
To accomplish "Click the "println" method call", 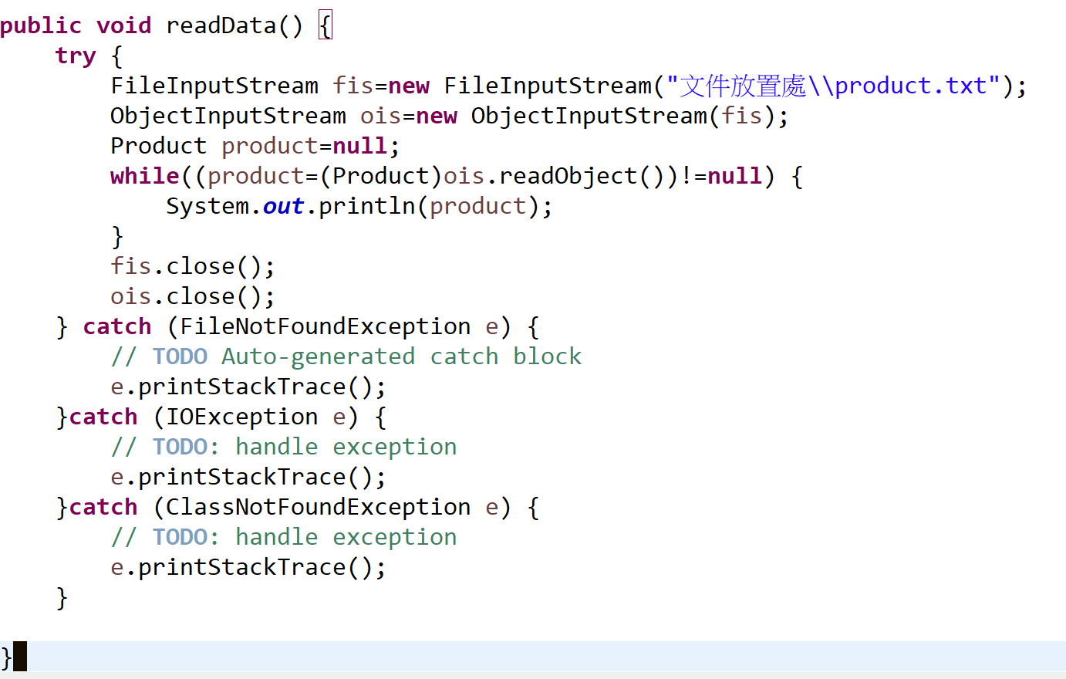I will pyautogui.click(x=367, y=206).
